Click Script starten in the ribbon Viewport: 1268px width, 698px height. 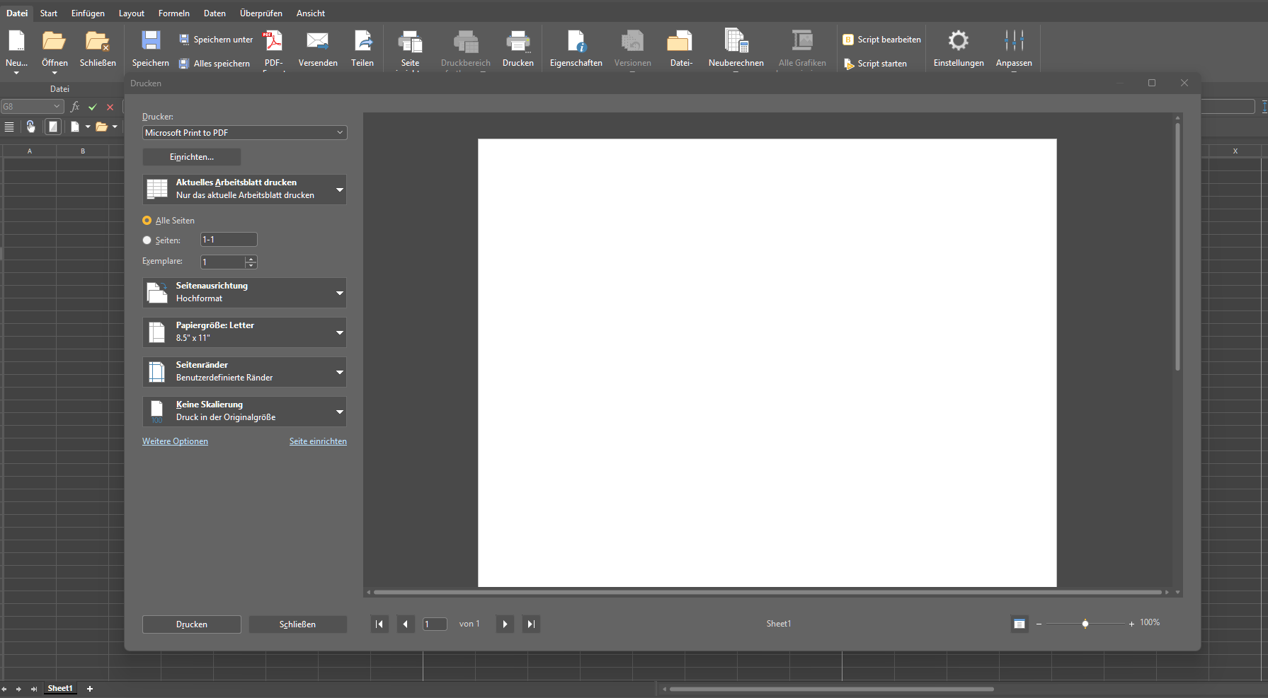point(875,64)
